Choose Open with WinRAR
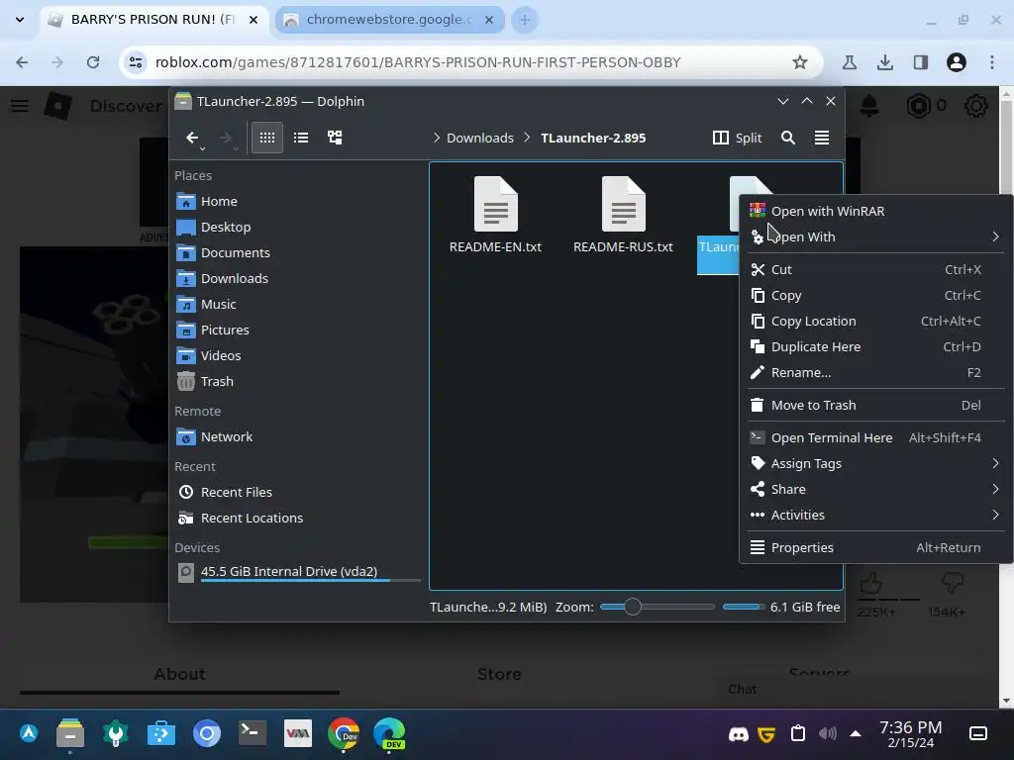The height and width of the screenshot is (760, 1014). coord(875,212)
